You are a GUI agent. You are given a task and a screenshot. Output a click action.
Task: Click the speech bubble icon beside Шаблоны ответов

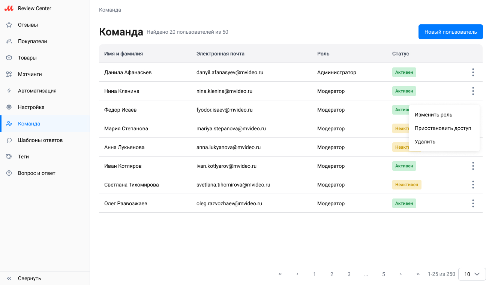[9, 140]
